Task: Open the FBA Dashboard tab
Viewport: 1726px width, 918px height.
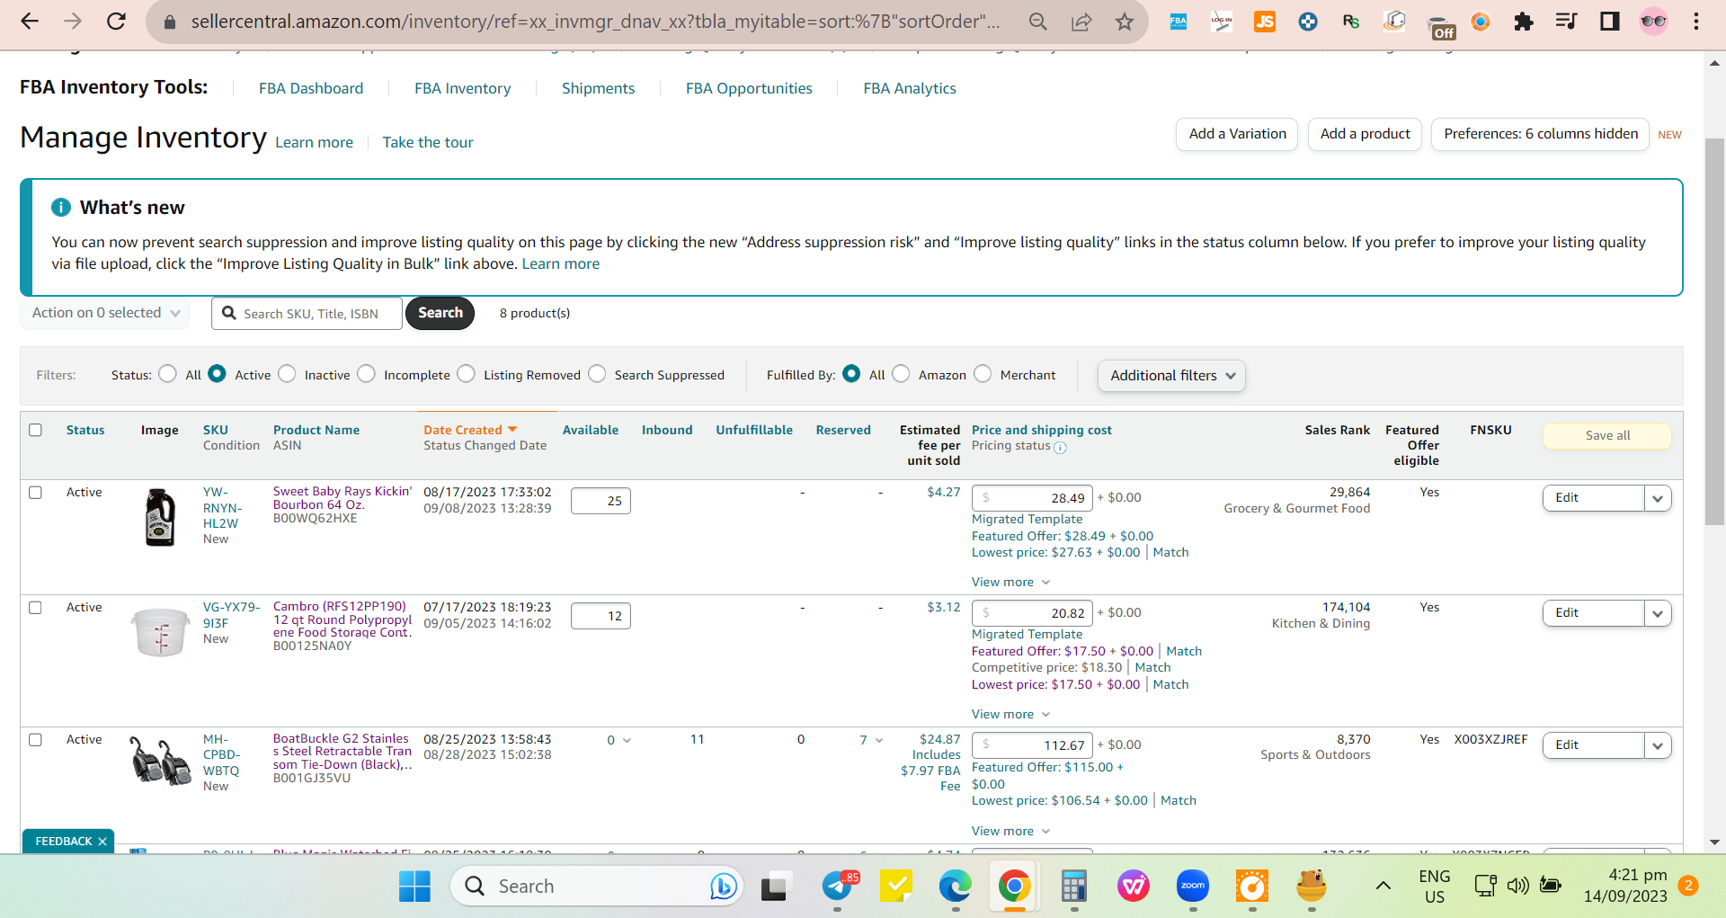Action: [x=311, y=88]
